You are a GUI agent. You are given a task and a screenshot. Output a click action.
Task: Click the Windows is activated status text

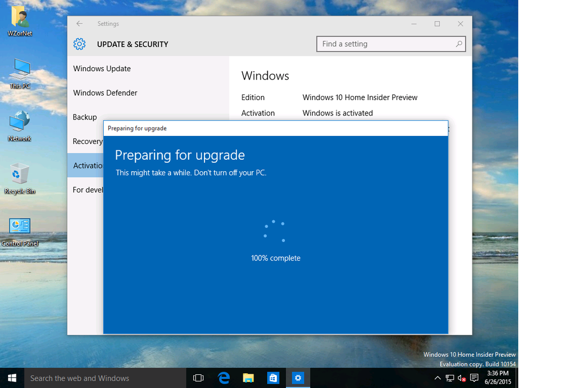click(337, 113)
